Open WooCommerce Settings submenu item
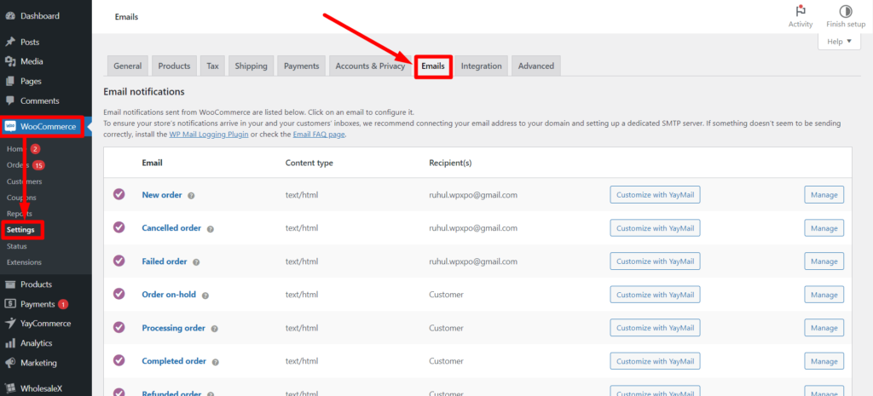 20,230
